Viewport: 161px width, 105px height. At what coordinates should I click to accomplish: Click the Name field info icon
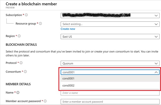pos(18,92)
